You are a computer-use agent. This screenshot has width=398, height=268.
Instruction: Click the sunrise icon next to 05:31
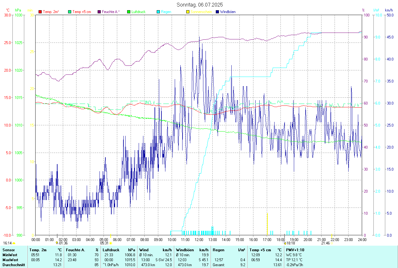click(x=111, y=243)
